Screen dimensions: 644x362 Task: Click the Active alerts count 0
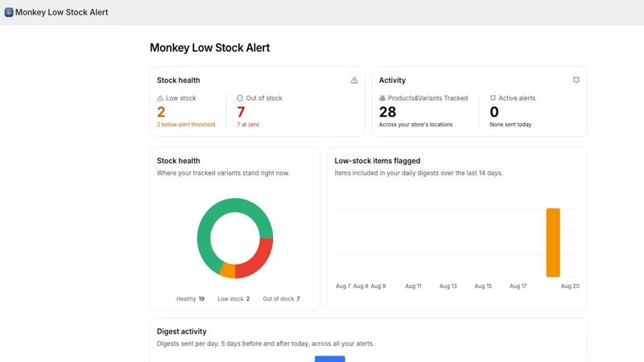(x=494, y=112)
